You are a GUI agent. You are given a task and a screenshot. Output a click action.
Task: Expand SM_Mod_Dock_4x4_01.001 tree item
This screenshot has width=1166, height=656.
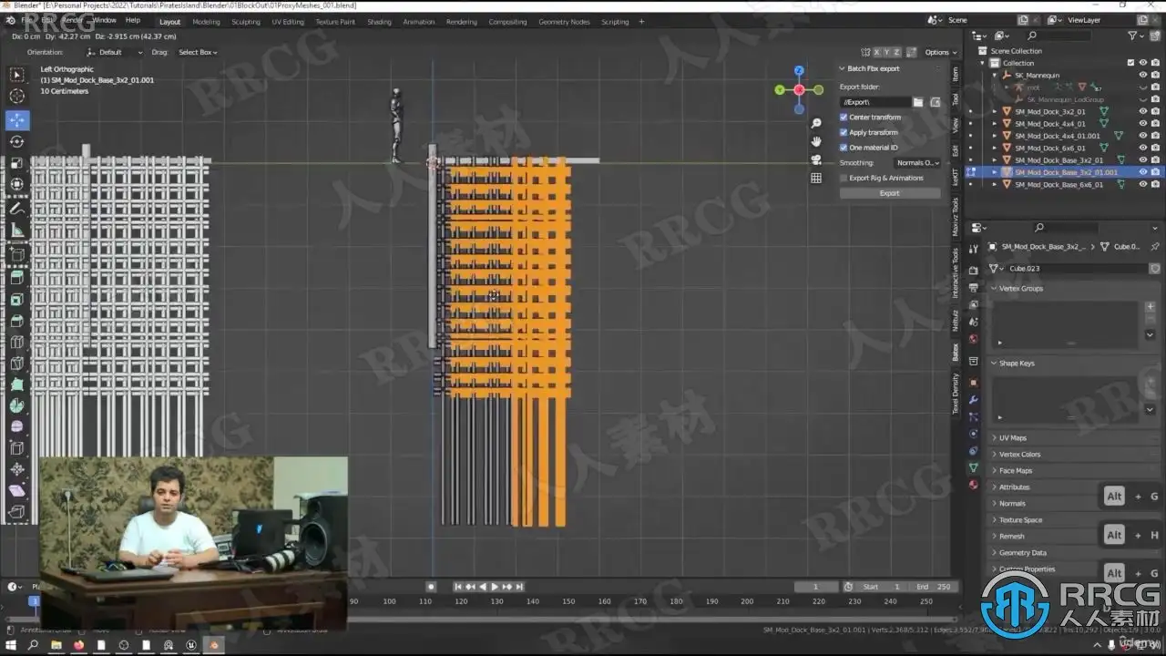[x=996, y=136]
